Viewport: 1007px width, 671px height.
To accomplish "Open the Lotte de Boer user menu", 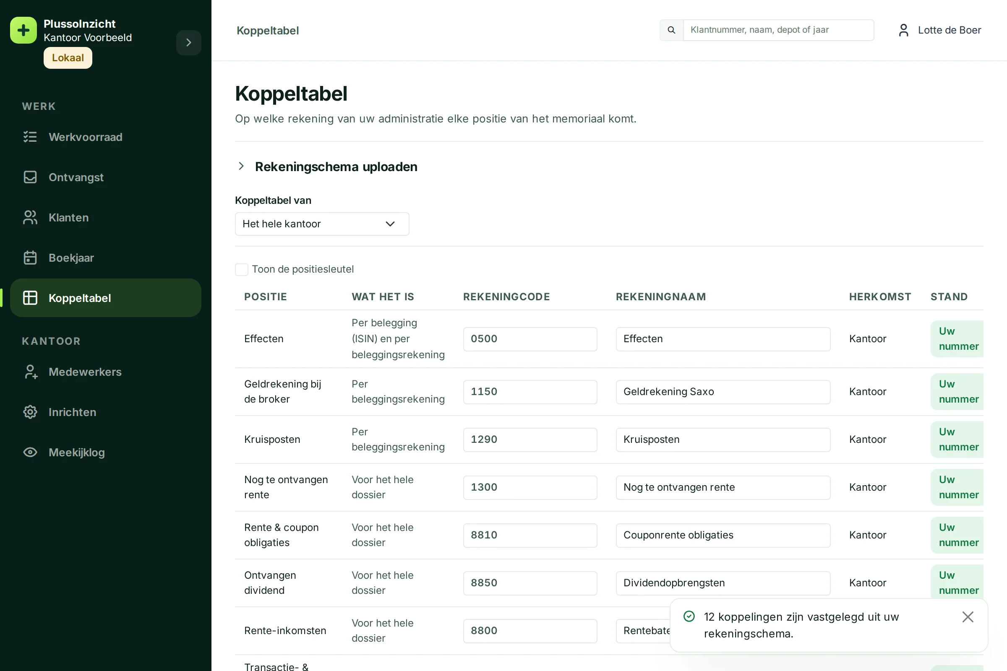I will 939,30.
